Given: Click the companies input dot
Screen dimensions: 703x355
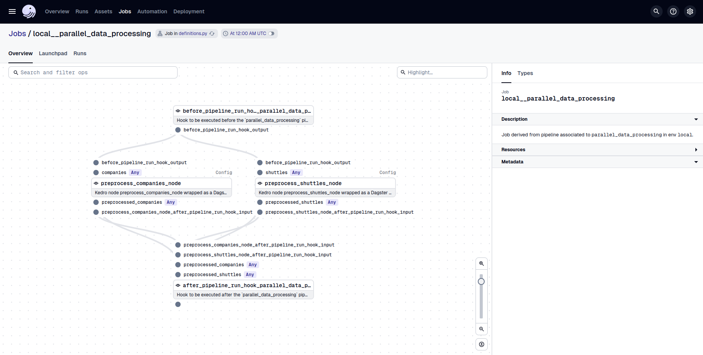Looking at the screenshot, I should 96,173.
